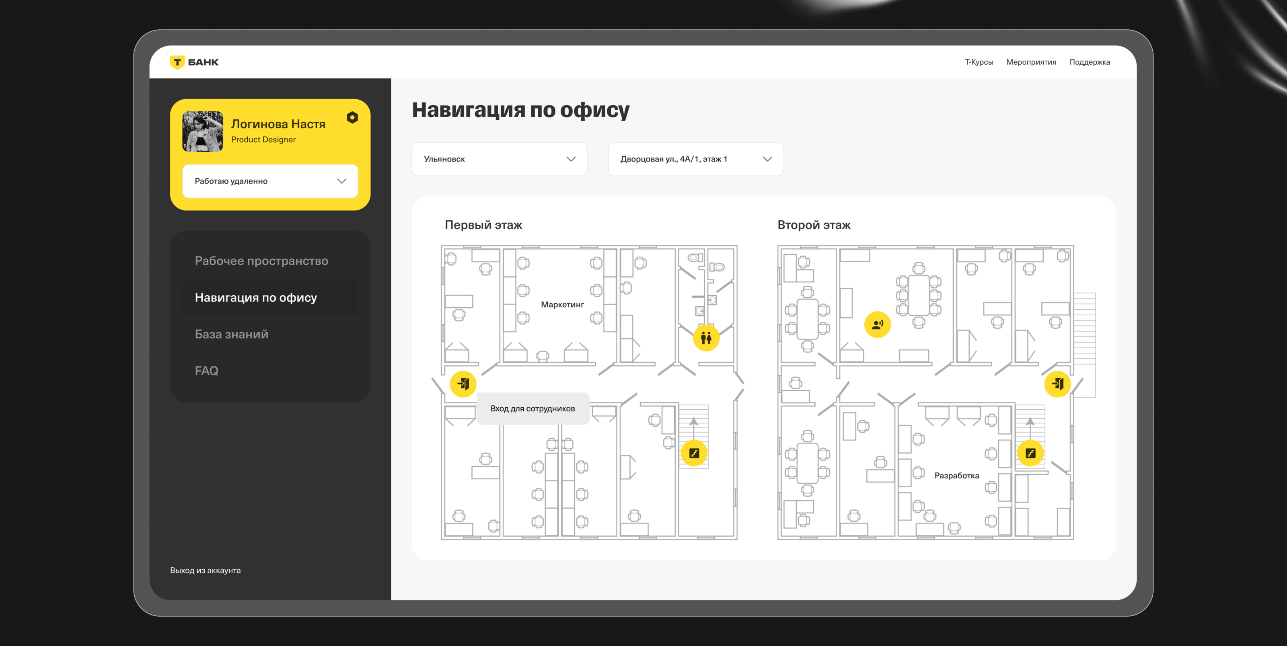Select Навигация по офису in sidebar
This screenshot has height=646, width=1287.
coord(256,298)
